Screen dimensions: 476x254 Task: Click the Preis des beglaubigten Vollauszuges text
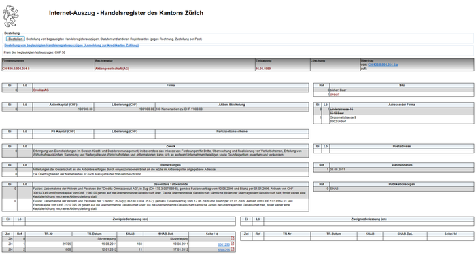(34, 52)
